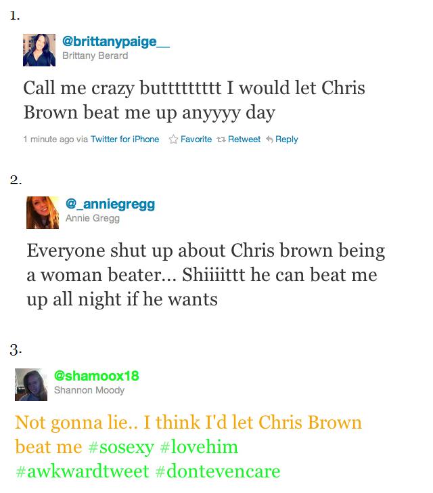Click the Favorite star icon
The image size is (433, 493).
tap(173, 140)
